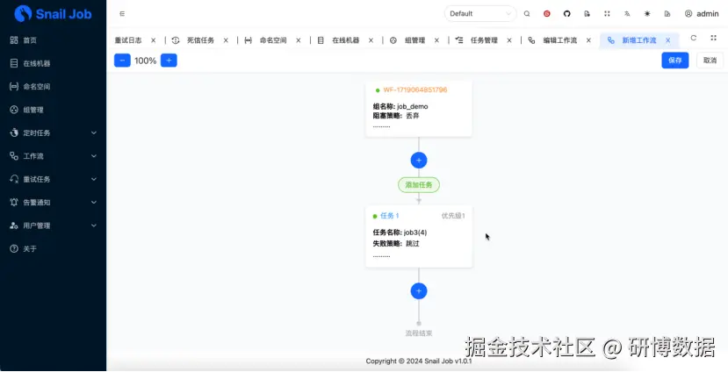Zoom out with the minus button

(122, 61)
